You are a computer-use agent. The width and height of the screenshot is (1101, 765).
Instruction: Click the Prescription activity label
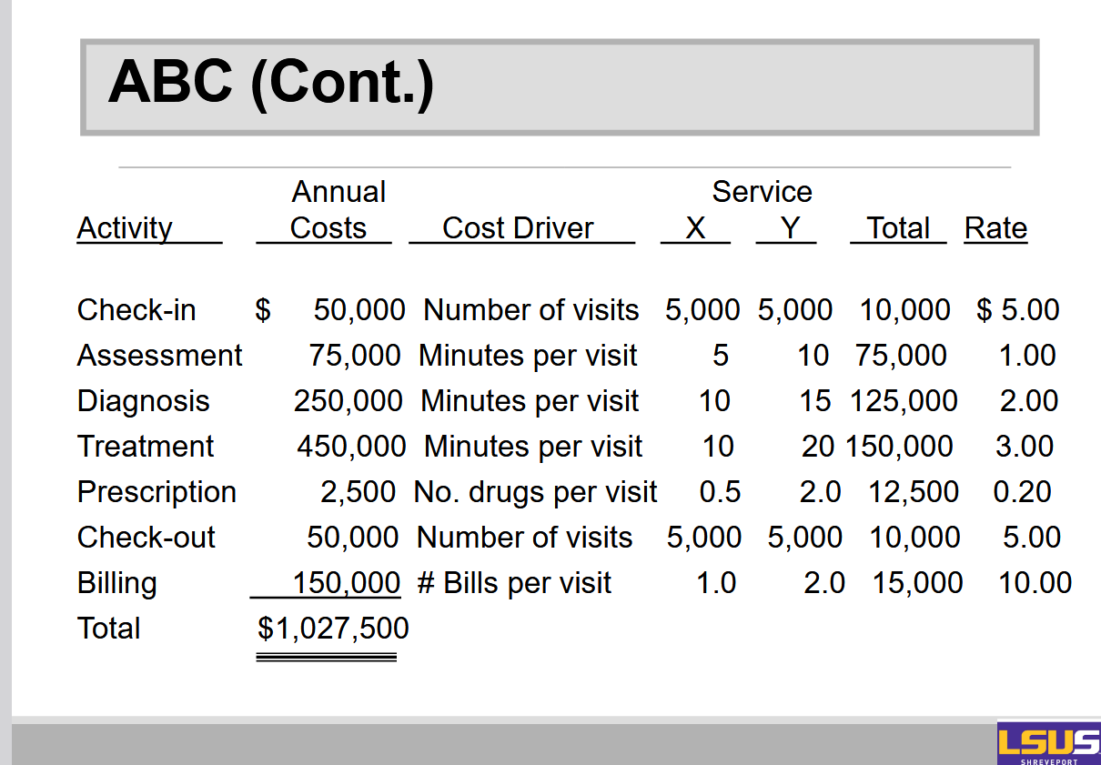click(157, 492)
